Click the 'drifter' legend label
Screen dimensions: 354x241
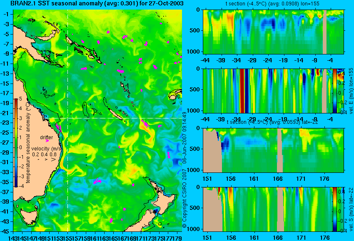click(47, 138)
